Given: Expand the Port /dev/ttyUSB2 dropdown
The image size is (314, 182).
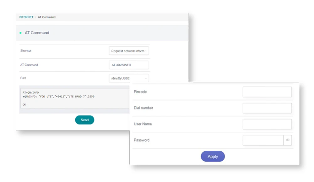Looking at the screenshot, I should (129, 78).
